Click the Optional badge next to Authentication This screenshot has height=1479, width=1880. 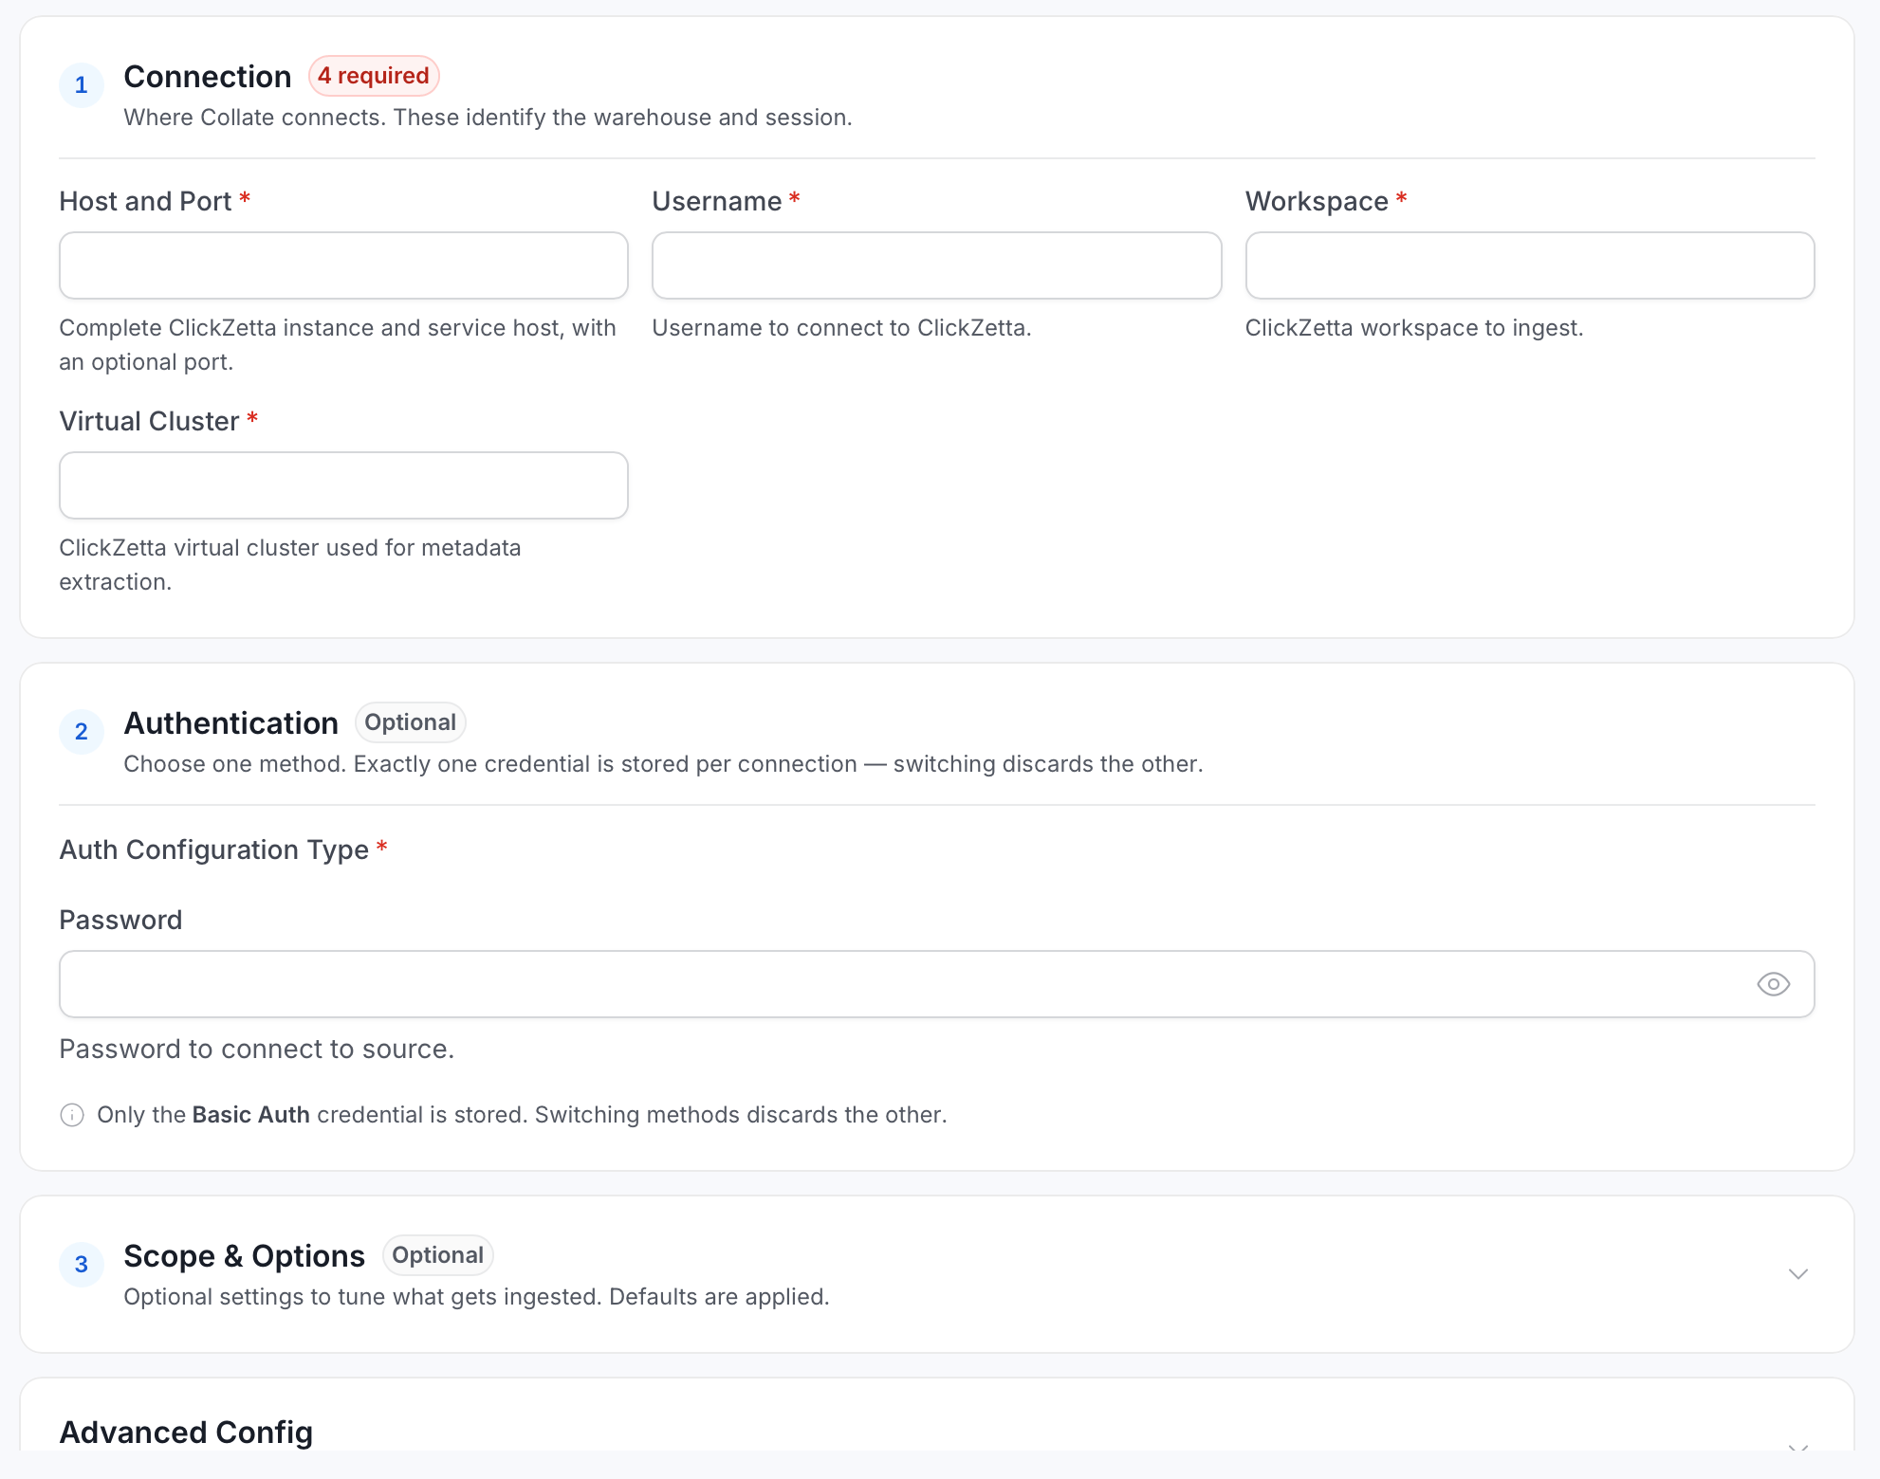[410, 722]
